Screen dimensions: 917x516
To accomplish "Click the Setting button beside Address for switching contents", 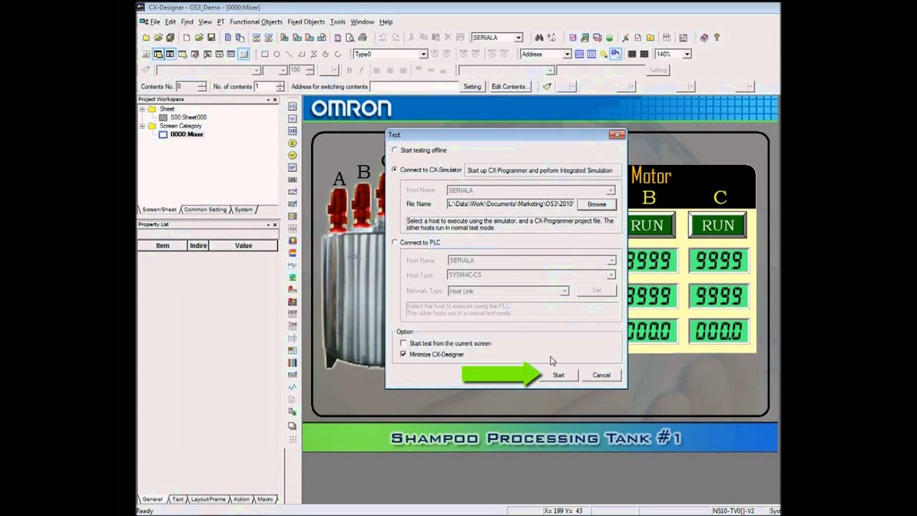I will click(472, 86).
